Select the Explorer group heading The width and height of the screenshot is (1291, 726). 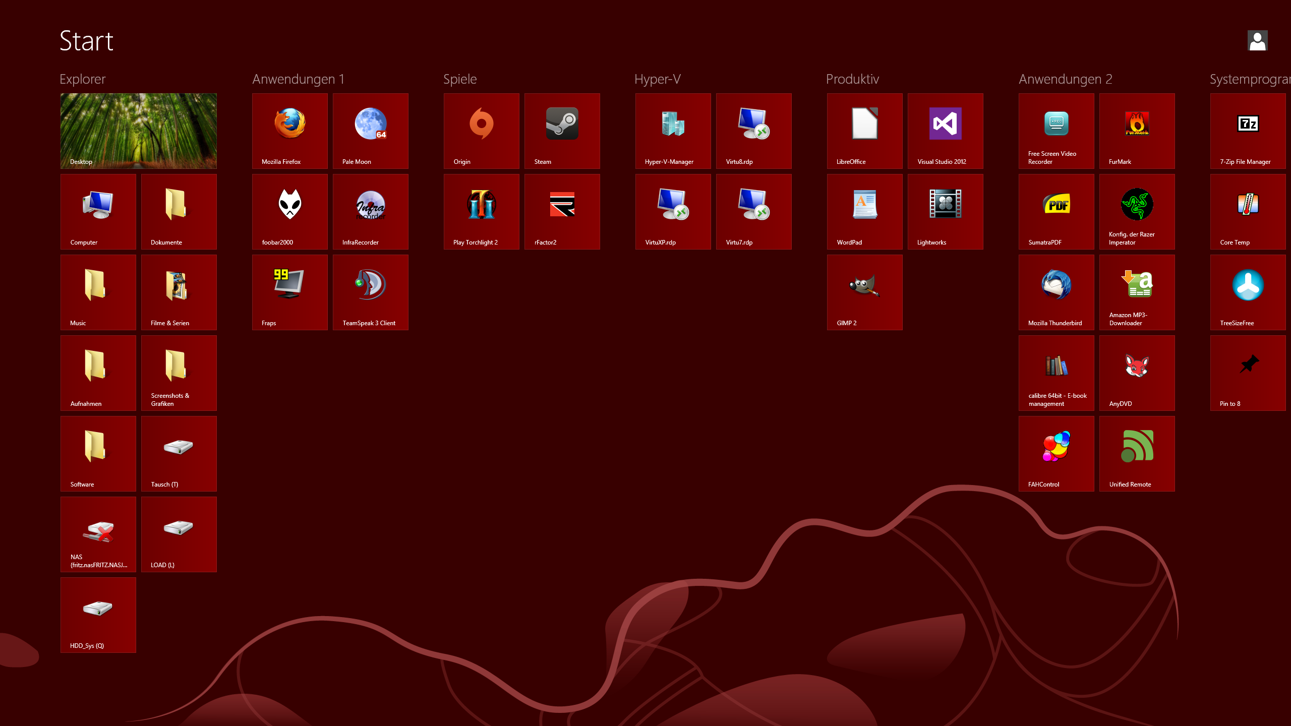(x=83, y=79)
